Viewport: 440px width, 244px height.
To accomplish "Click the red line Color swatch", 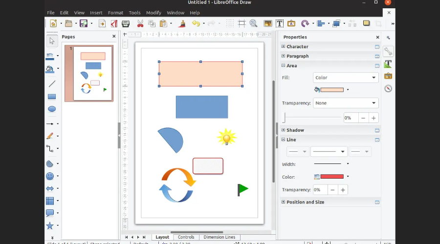I will 331,177.
